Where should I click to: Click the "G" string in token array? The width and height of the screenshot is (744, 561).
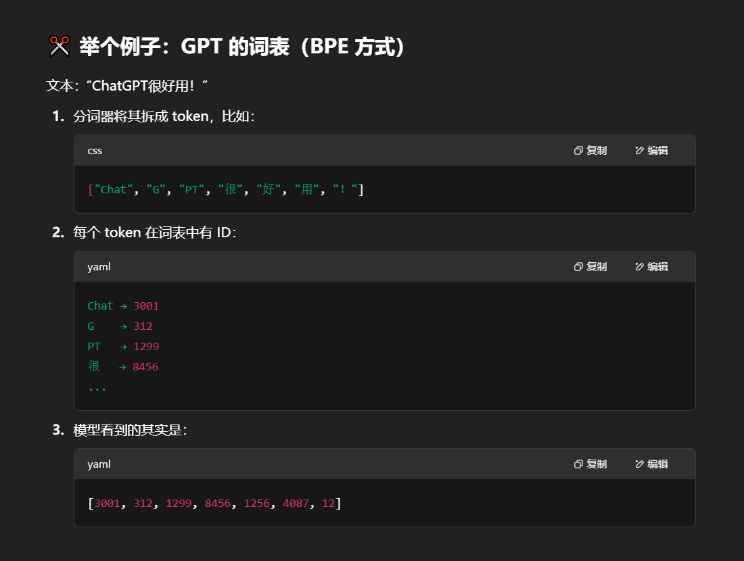156,190
